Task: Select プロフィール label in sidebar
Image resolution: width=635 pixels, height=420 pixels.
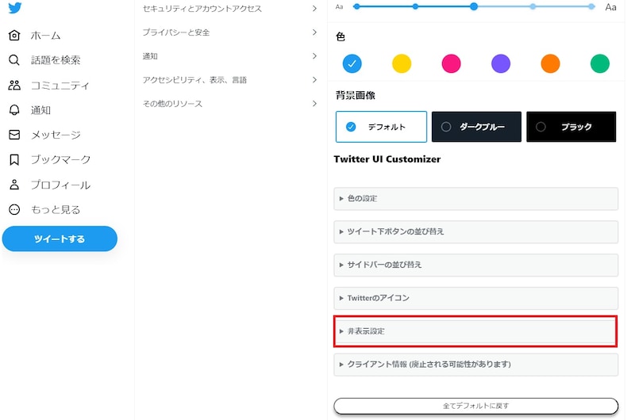Action: pos(60,185)
